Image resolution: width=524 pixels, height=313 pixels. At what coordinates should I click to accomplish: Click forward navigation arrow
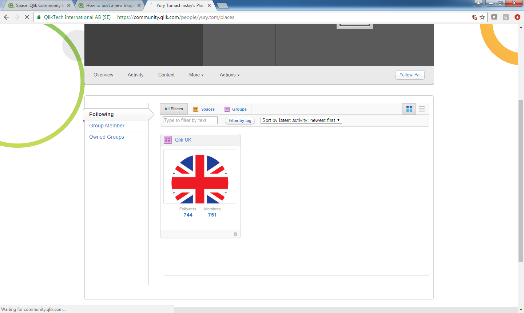[x=17, y=17]
